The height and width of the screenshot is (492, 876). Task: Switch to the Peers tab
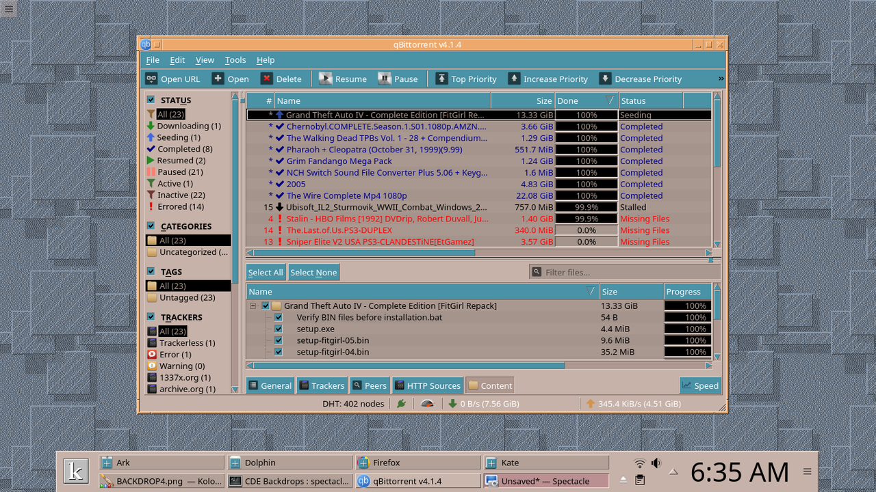(x=370, y=385)
